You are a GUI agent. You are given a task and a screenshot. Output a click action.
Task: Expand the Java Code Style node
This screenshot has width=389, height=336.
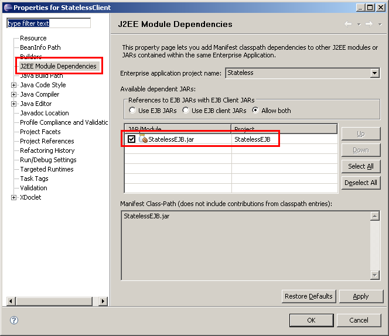13,85
